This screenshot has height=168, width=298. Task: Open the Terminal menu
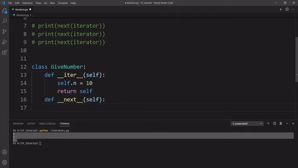(x=62, y=3)
